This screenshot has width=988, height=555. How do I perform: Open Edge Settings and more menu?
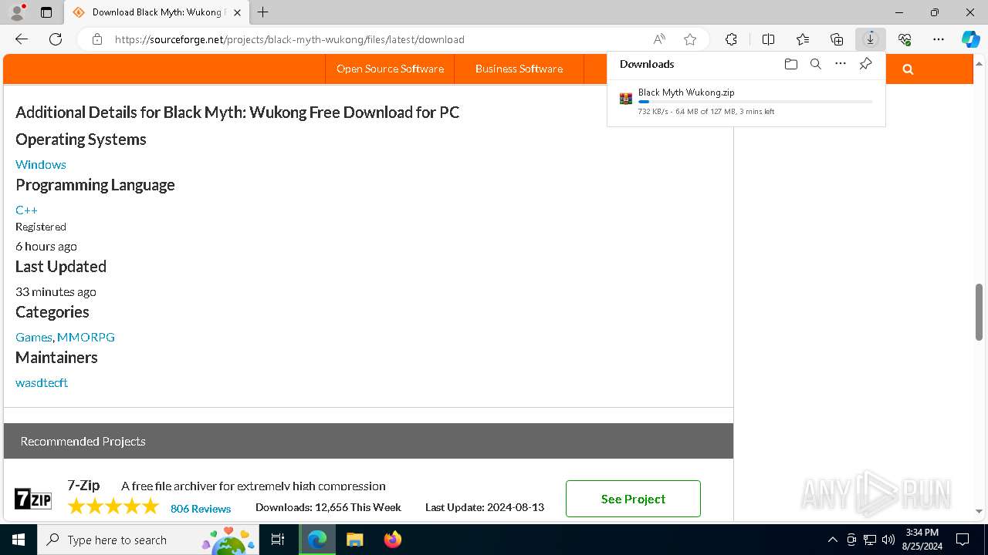coord(939,39)
